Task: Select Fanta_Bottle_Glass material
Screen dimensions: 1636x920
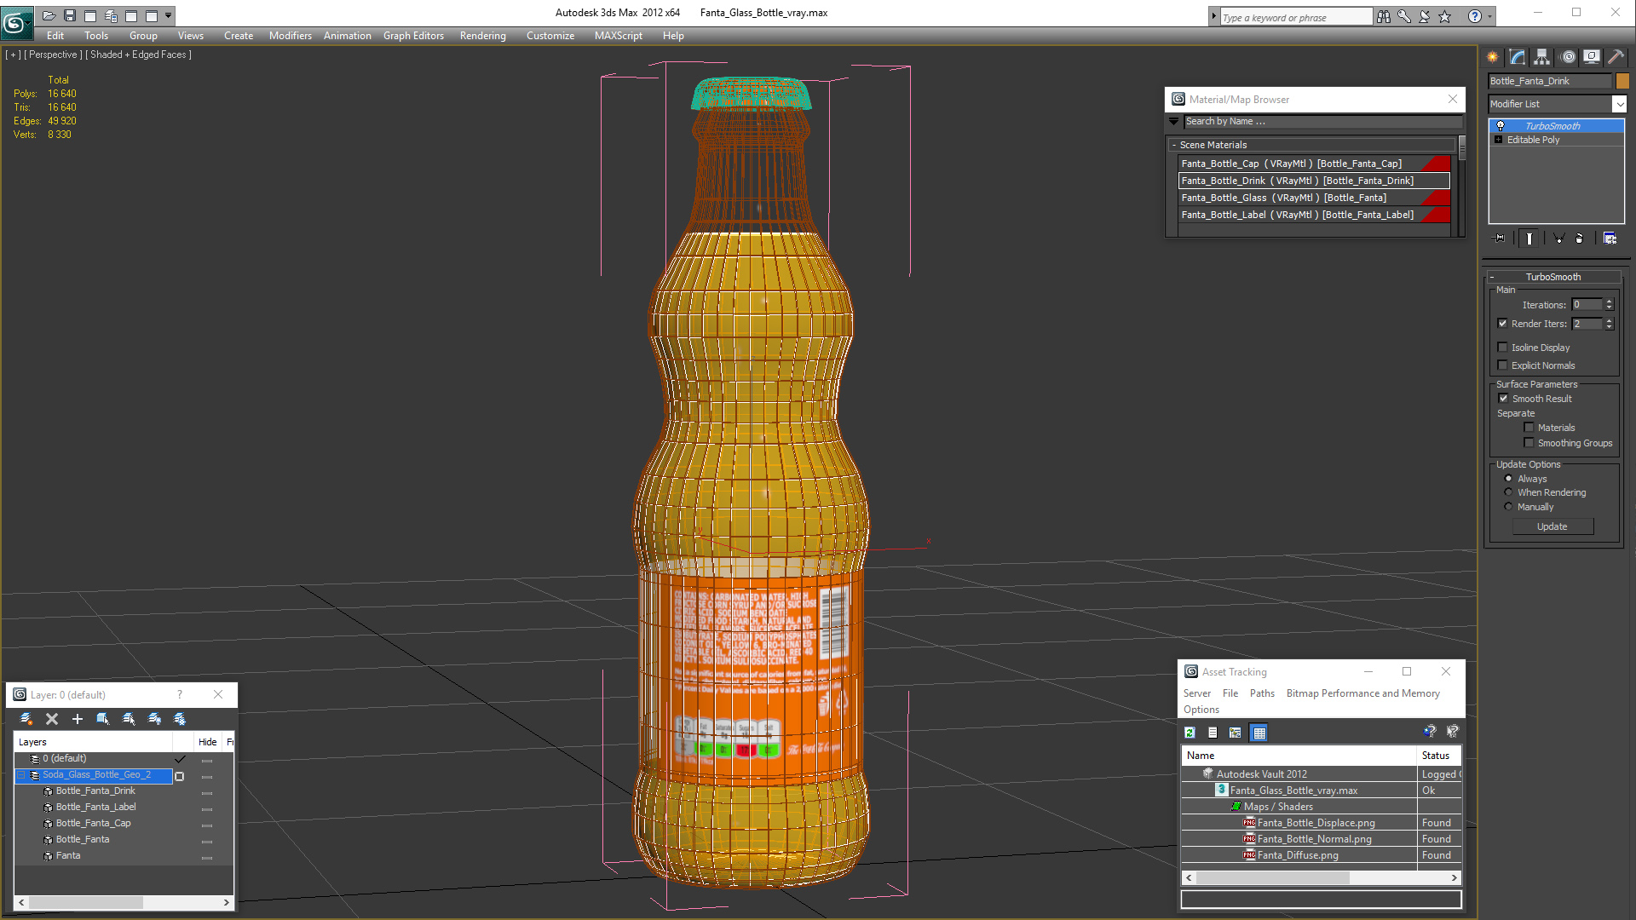Action: coord(1314,198)
